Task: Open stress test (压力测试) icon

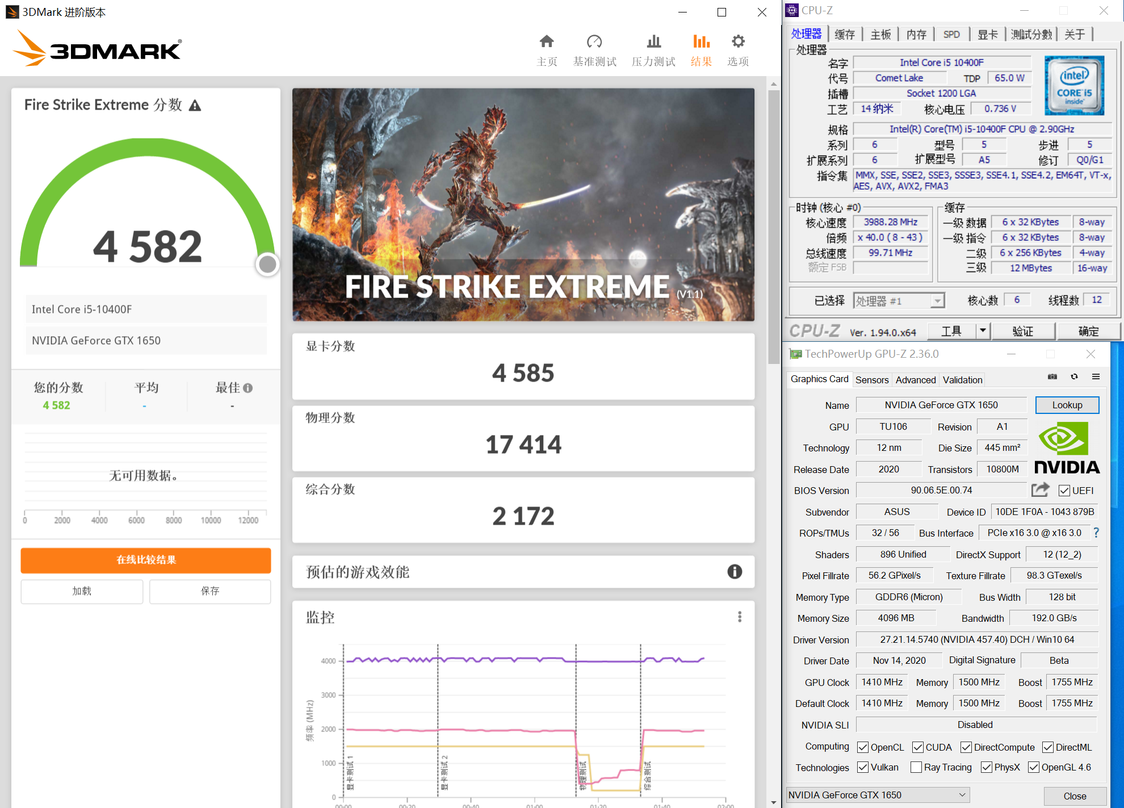Action: coord(654,41)
